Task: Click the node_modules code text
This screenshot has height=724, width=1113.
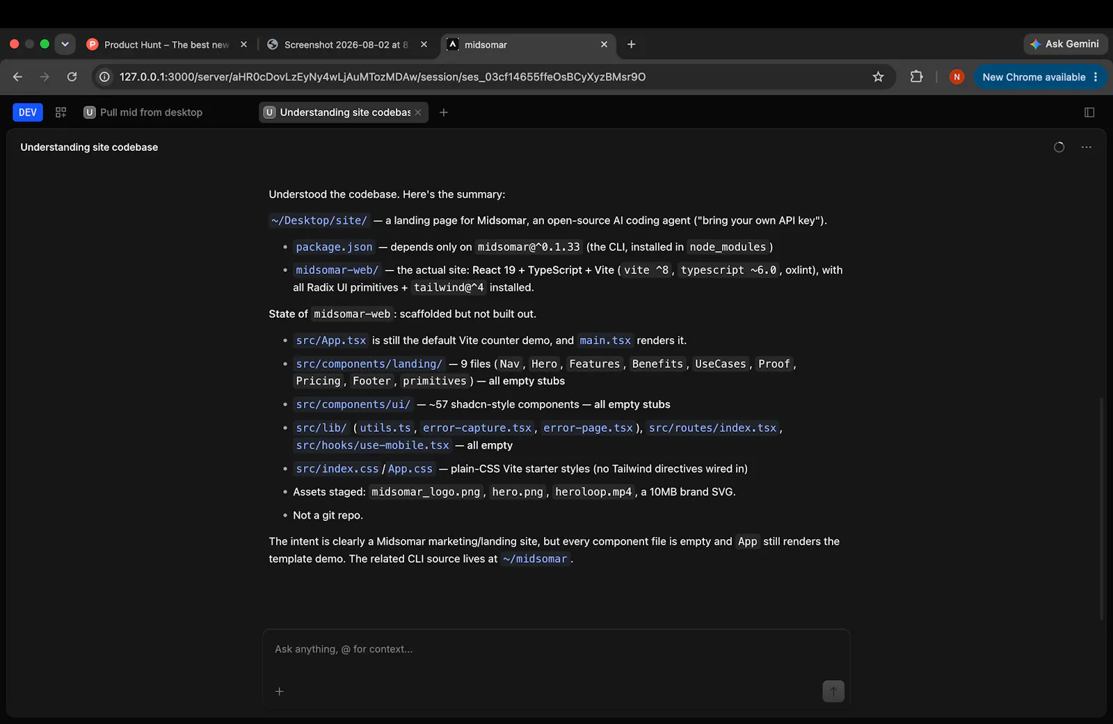Action: coord(728,247)
